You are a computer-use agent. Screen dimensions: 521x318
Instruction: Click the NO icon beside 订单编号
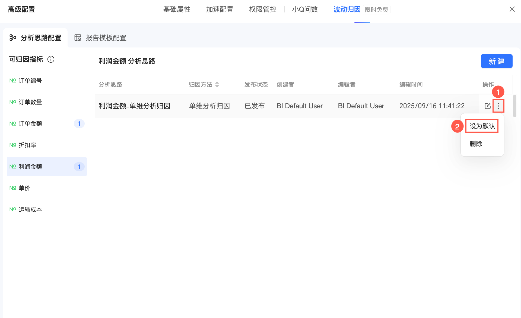tap(13, 81)
